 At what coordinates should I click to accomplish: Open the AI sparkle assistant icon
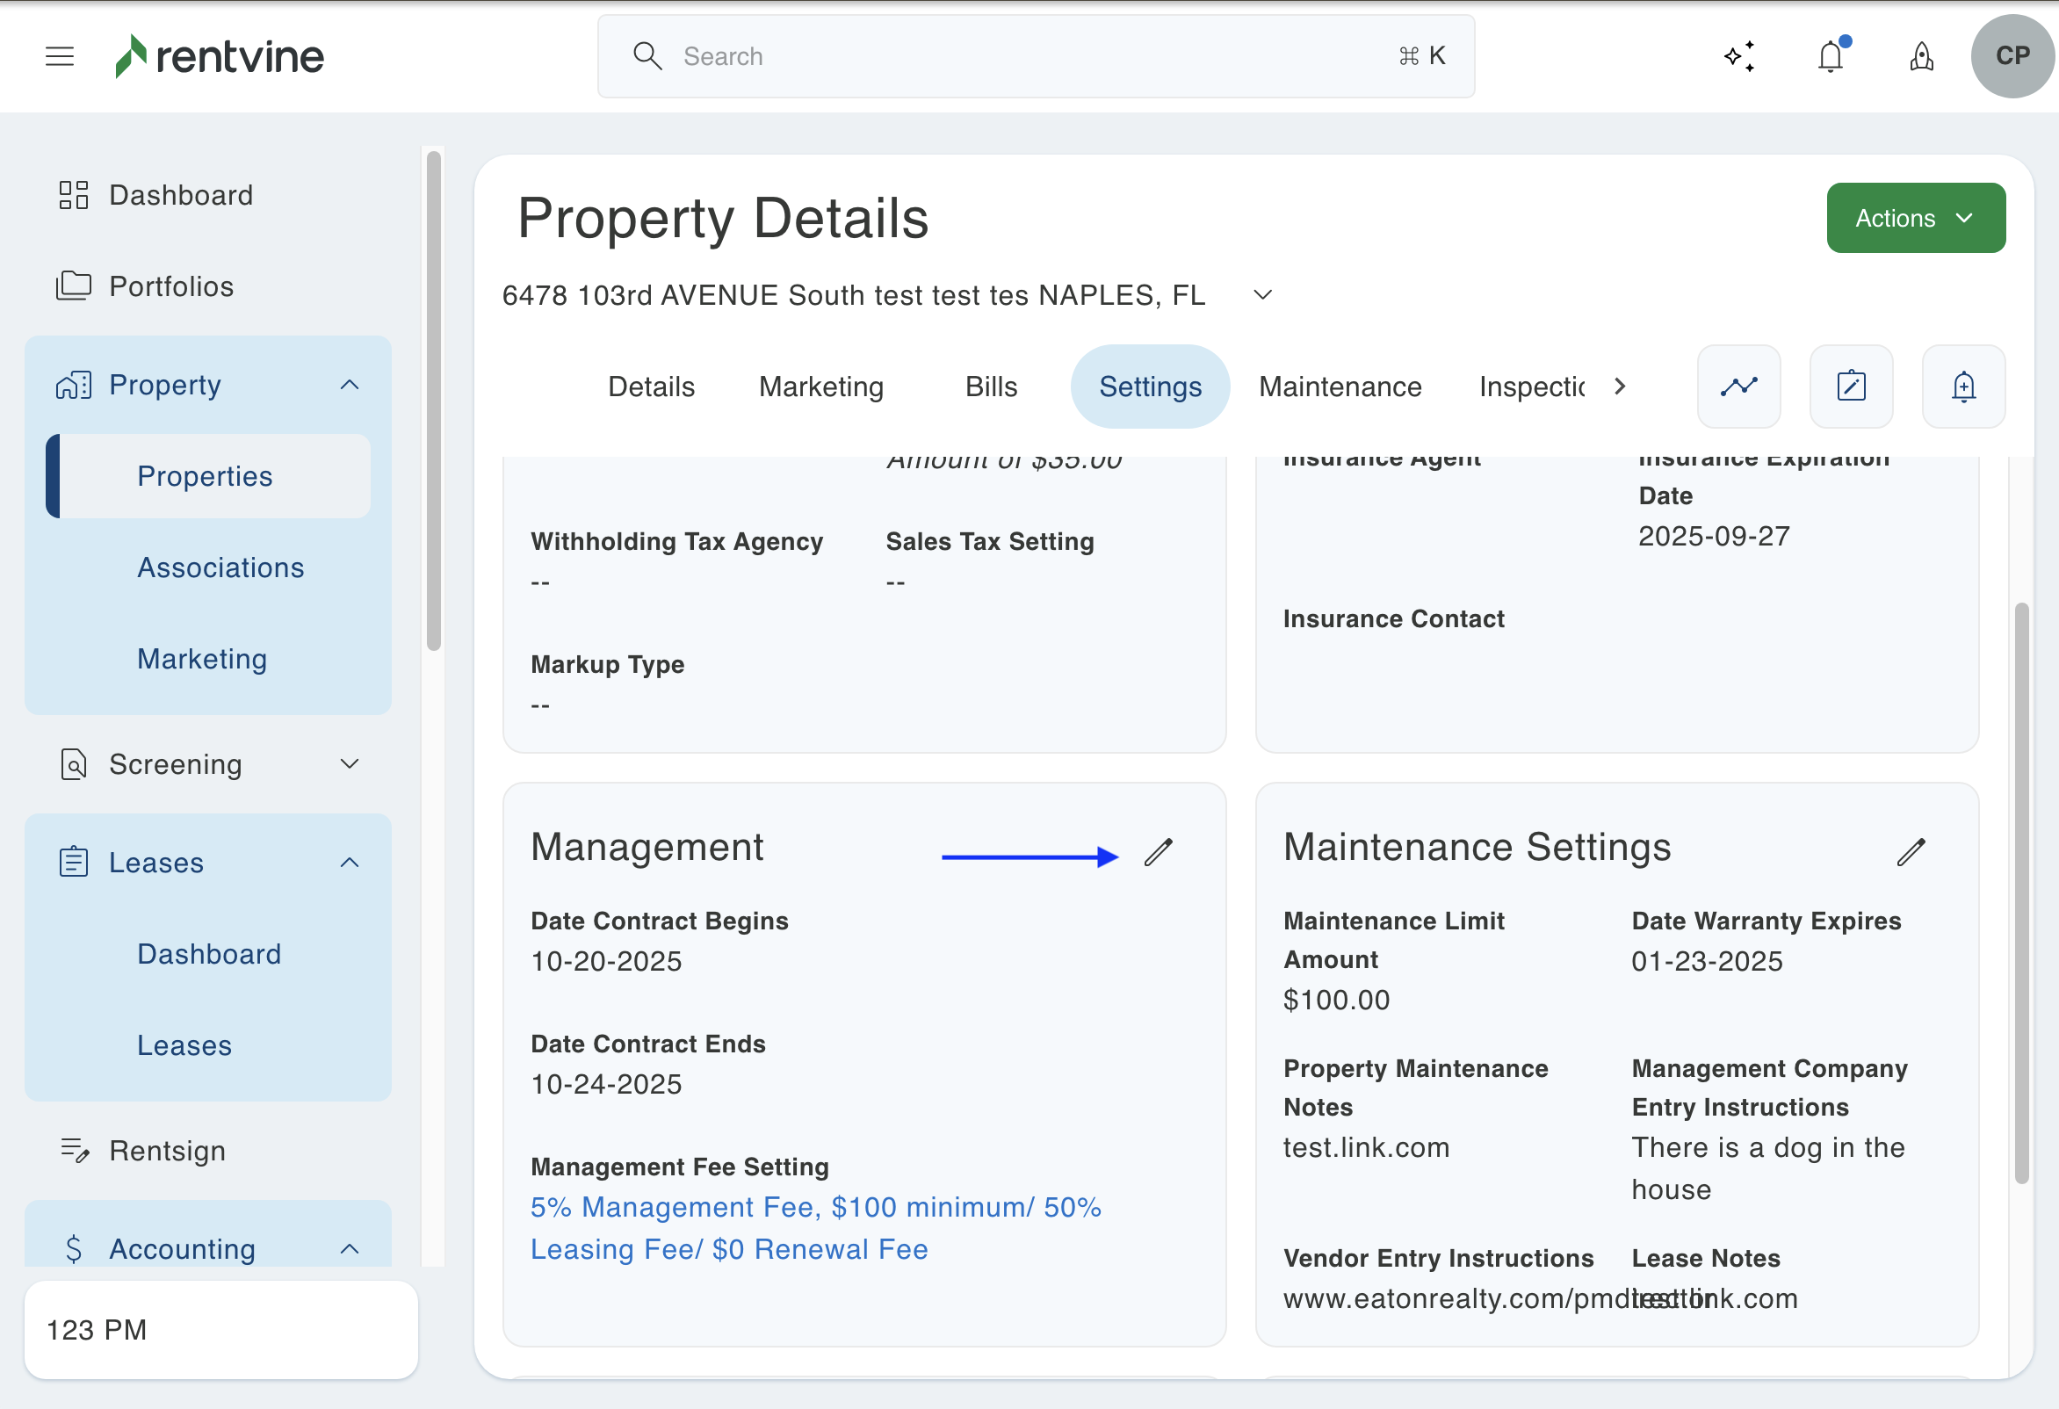tap(1739, 57)
